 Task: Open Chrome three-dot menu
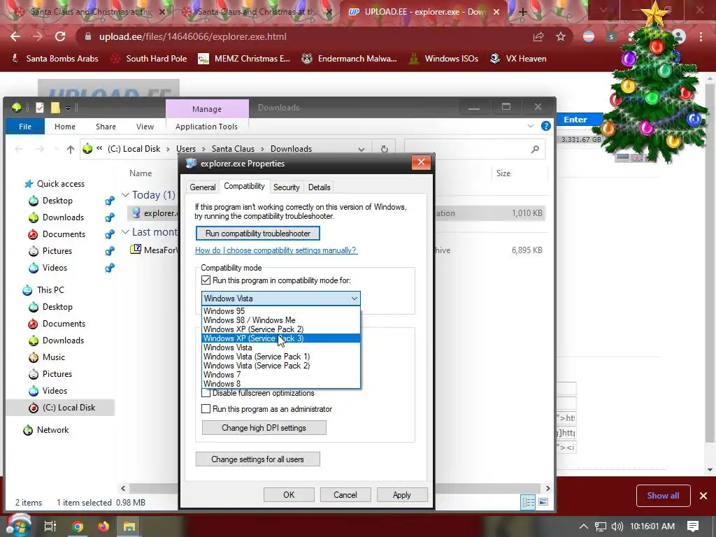pos(701,36)
